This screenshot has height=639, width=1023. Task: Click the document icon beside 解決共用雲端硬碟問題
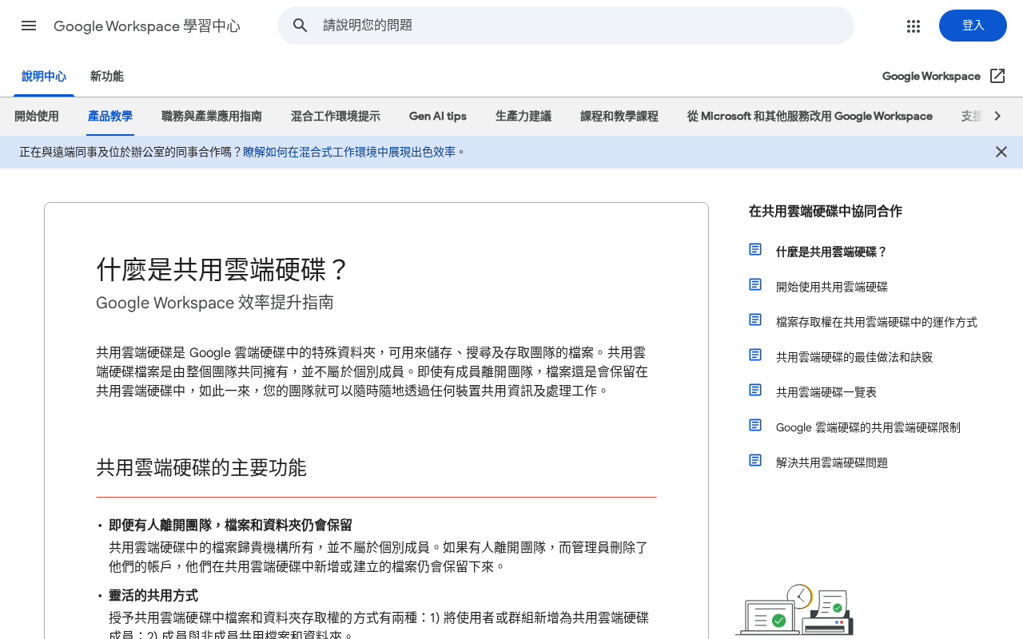(755, 461)
